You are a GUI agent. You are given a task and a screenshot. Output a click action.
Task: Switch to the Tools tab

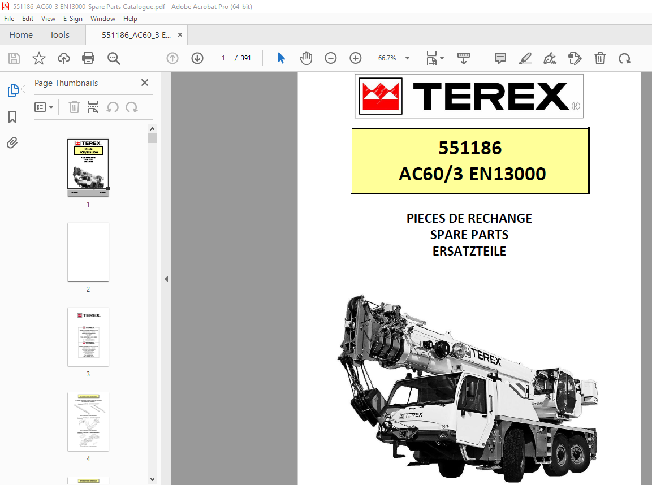click(59, 35)
